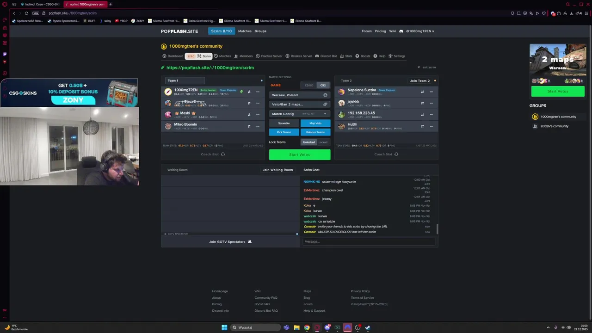Click the Join GOTV Spectators camera icon

(250, 241)
